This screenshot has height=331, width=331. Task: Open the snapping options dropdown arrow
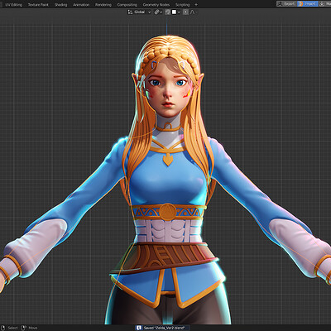(179, 12)
